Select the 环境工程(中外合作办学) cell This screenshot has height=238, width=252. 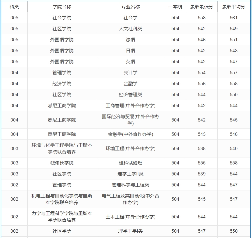(x=130, y=148)
